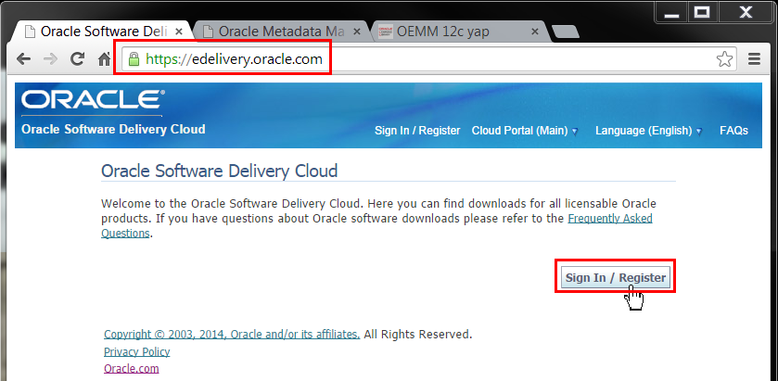Click Sign In / Register in header
This screenshot has height=381, width=778.
pos(417,131)
